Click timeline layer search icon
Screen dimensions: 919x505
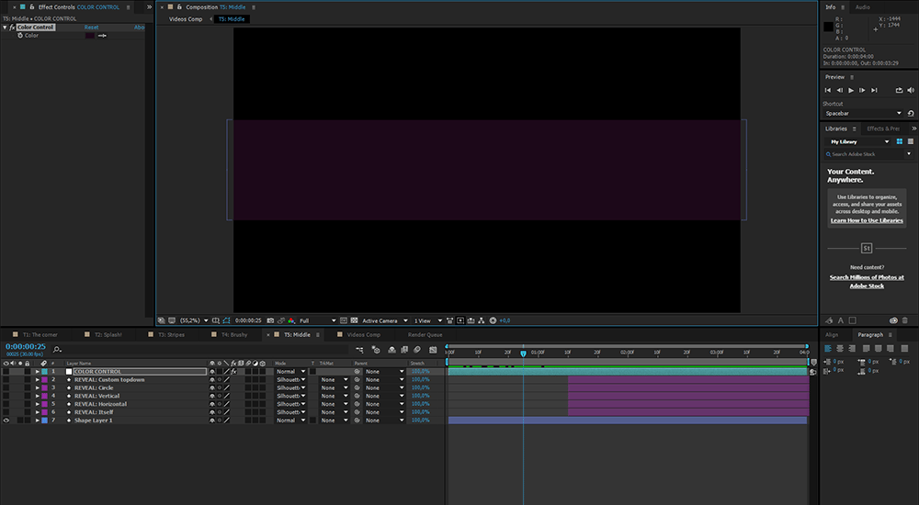click(57, 350)
